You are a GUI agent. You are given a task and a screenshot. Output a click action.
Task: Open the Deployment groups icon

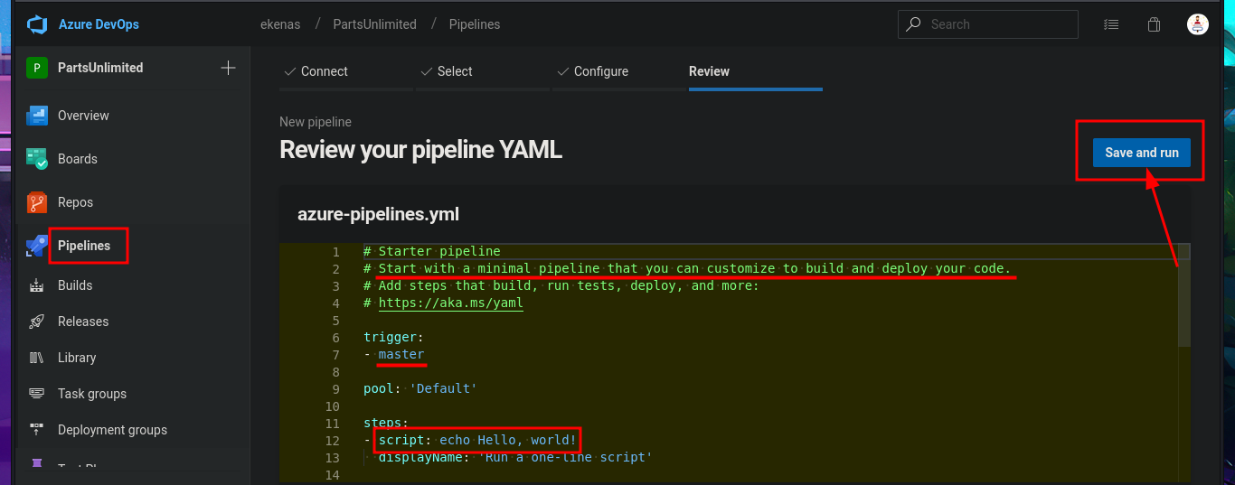tap(37, 430)
